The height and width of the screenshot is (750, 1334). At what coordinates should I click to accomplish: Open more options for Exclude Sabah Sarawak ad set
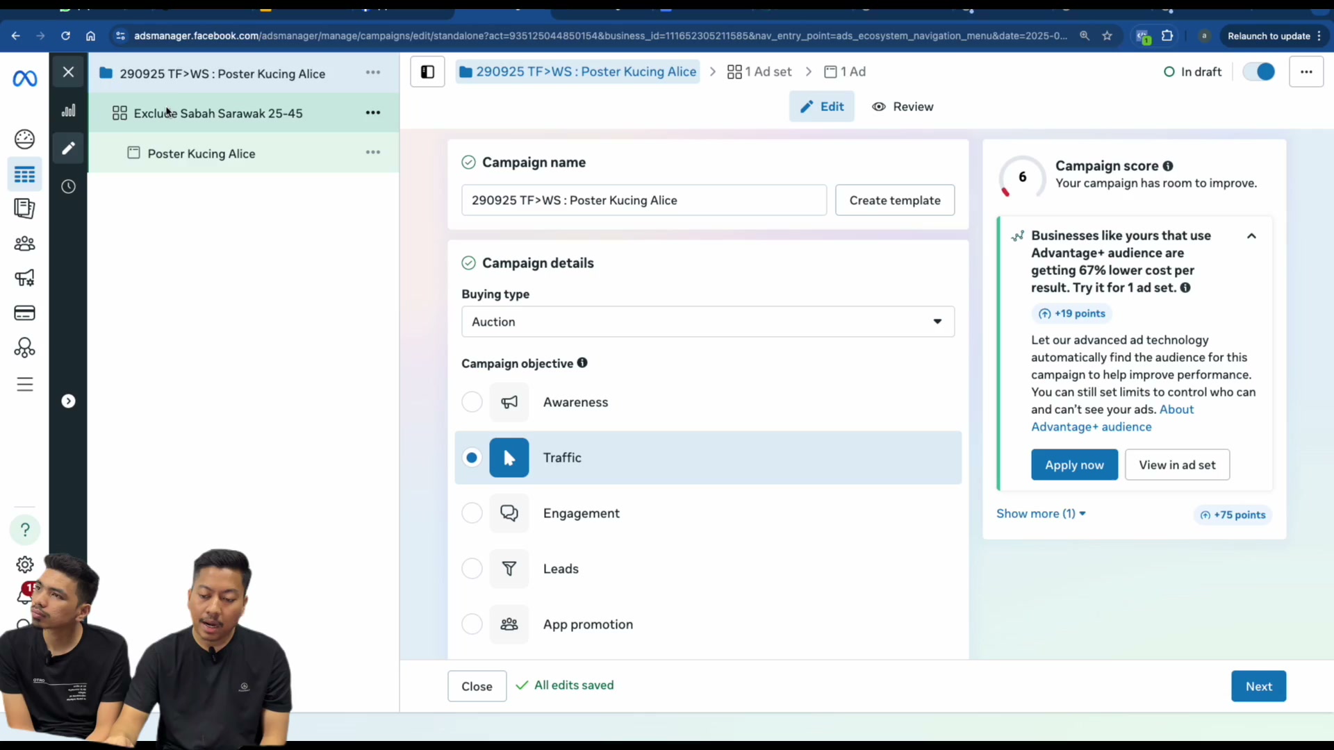(x=373, y=112)
